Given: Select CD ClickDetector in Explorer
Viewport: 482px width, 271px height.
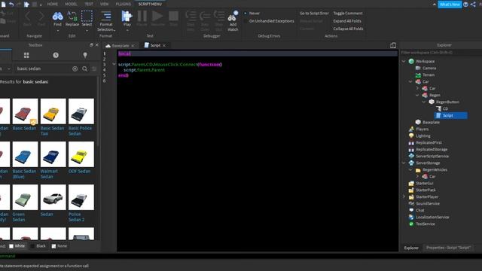Looking at the screenshot, I should tap(442, 108).
